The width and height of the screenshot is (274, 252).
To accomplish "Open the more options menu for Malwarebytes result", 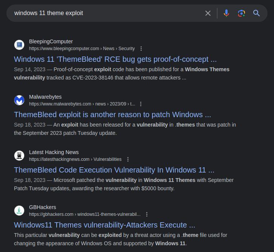I will (141, 104).
